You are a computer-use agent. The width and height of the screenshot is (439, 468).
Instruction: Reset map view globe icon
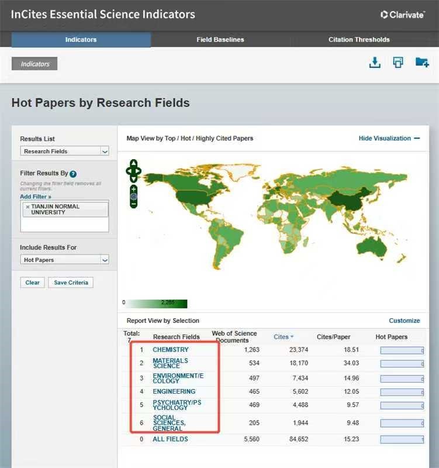134,197
